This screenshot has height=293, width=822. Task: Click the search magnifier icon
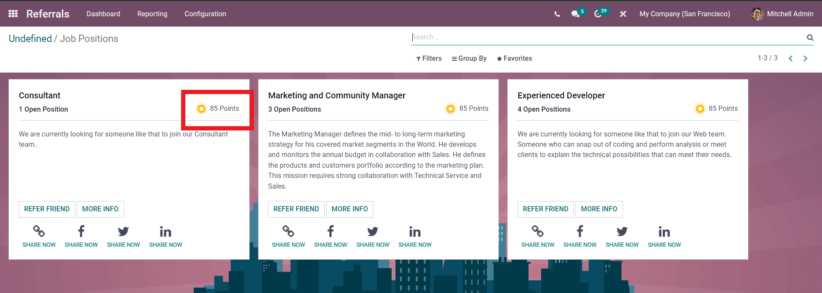coord(810,37)
